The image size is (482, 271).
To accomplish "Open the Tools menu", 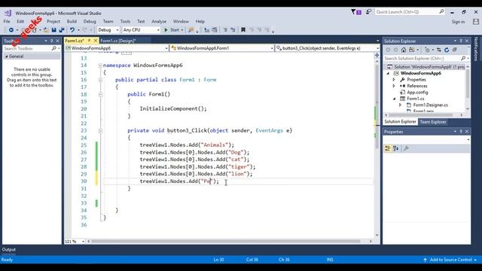I will (x=125, y=22).
